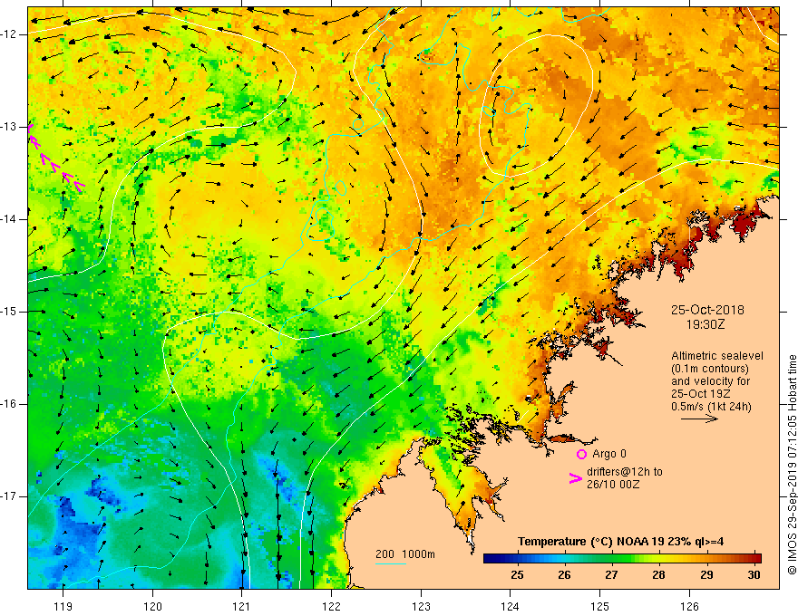Click the latitude axis label -12
The width and height of the screenshot is (798, 616).
[x=9, y=34]
